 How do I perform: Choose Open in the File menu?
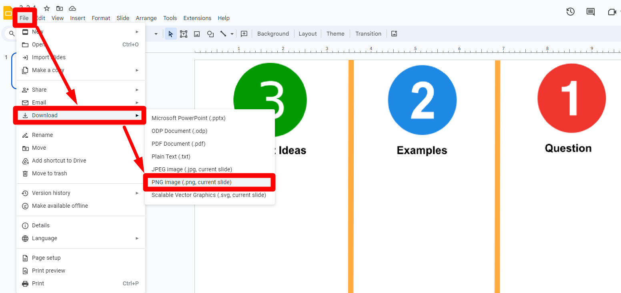(81, 44)
